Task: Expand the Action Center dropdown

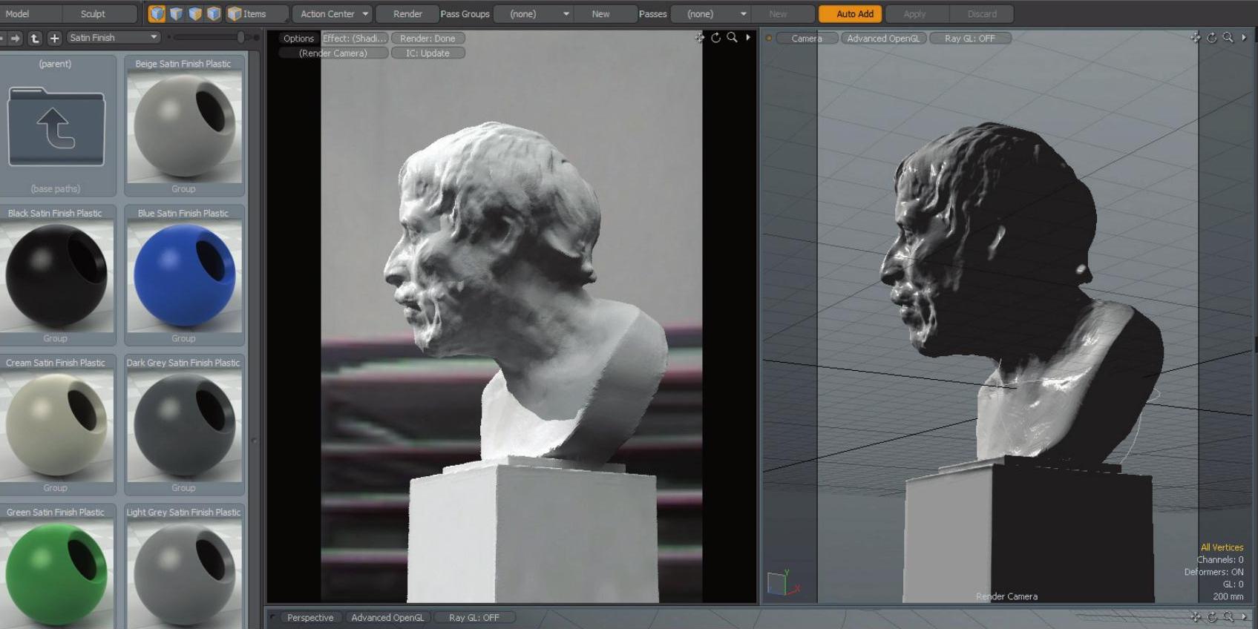Action: click(333, 14)
